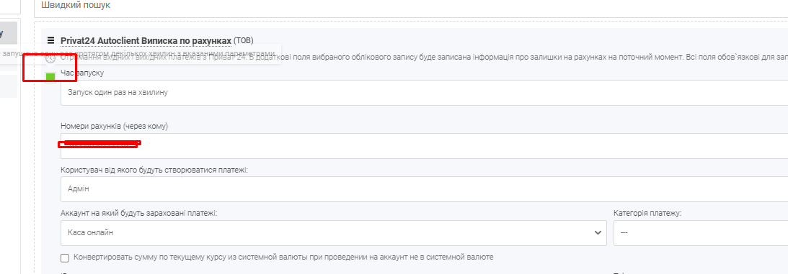The width and height of the screenshot is (788, 274).
Task: Open the user dropdown showing Адмін
Action: tap(424, 189)
